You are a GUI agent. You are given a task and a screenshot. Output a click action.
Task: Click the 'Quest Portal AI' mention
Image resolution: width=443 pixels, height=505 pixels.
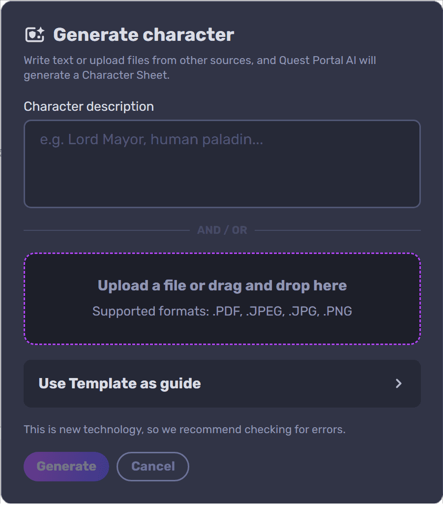tap(317, 61)
